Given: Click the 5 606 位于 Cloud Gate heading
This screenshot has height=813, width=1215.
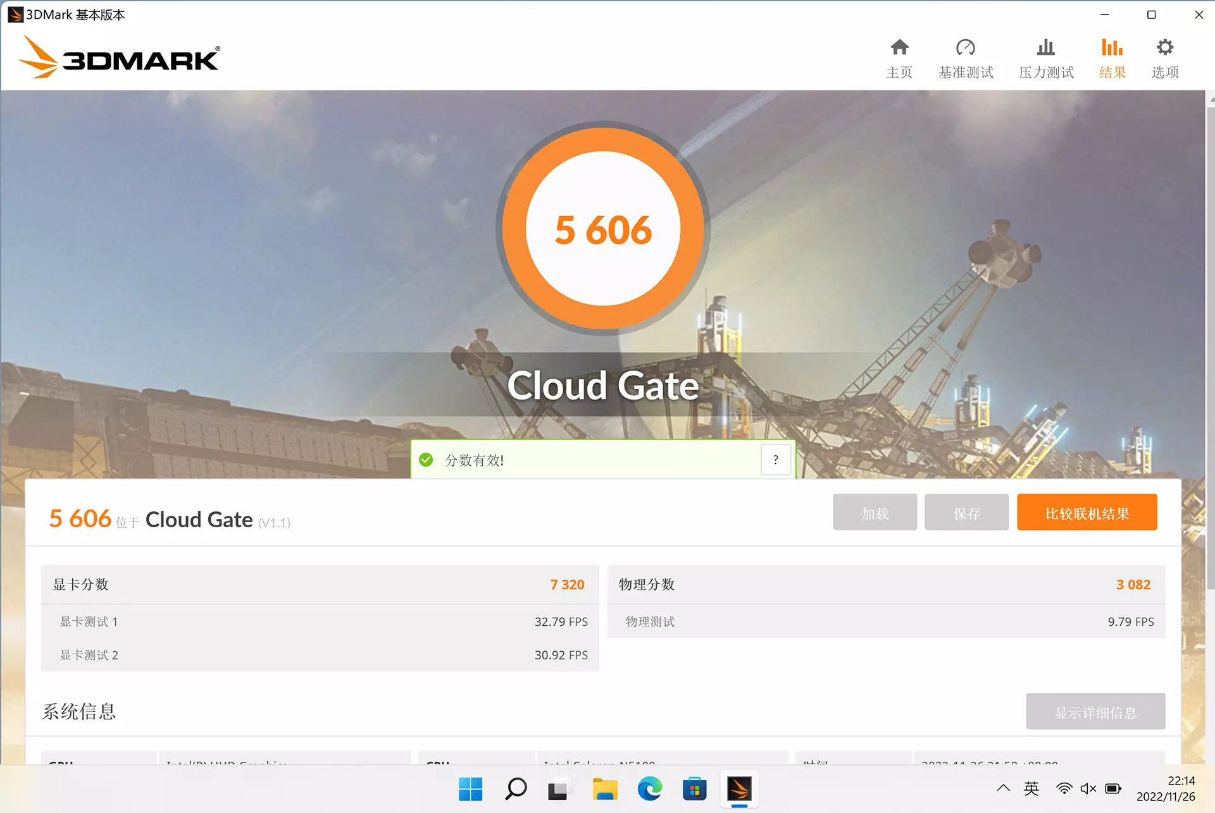Looking at the screenshot, I should pyautogui.click(x=170, y=519).
